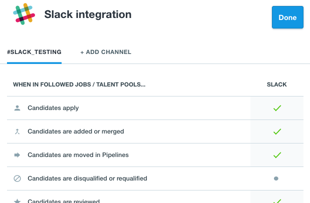
Task: Toggle the Slack checkmark for Candidates are added or merged
Action: pyautogui.click(x=277, y=131)
